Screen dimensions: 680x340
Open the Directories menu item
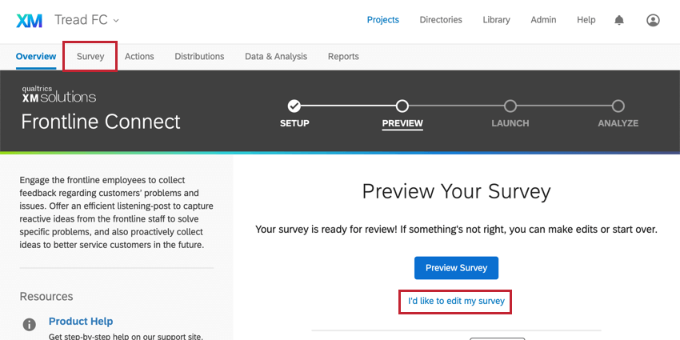coord(441,20)
